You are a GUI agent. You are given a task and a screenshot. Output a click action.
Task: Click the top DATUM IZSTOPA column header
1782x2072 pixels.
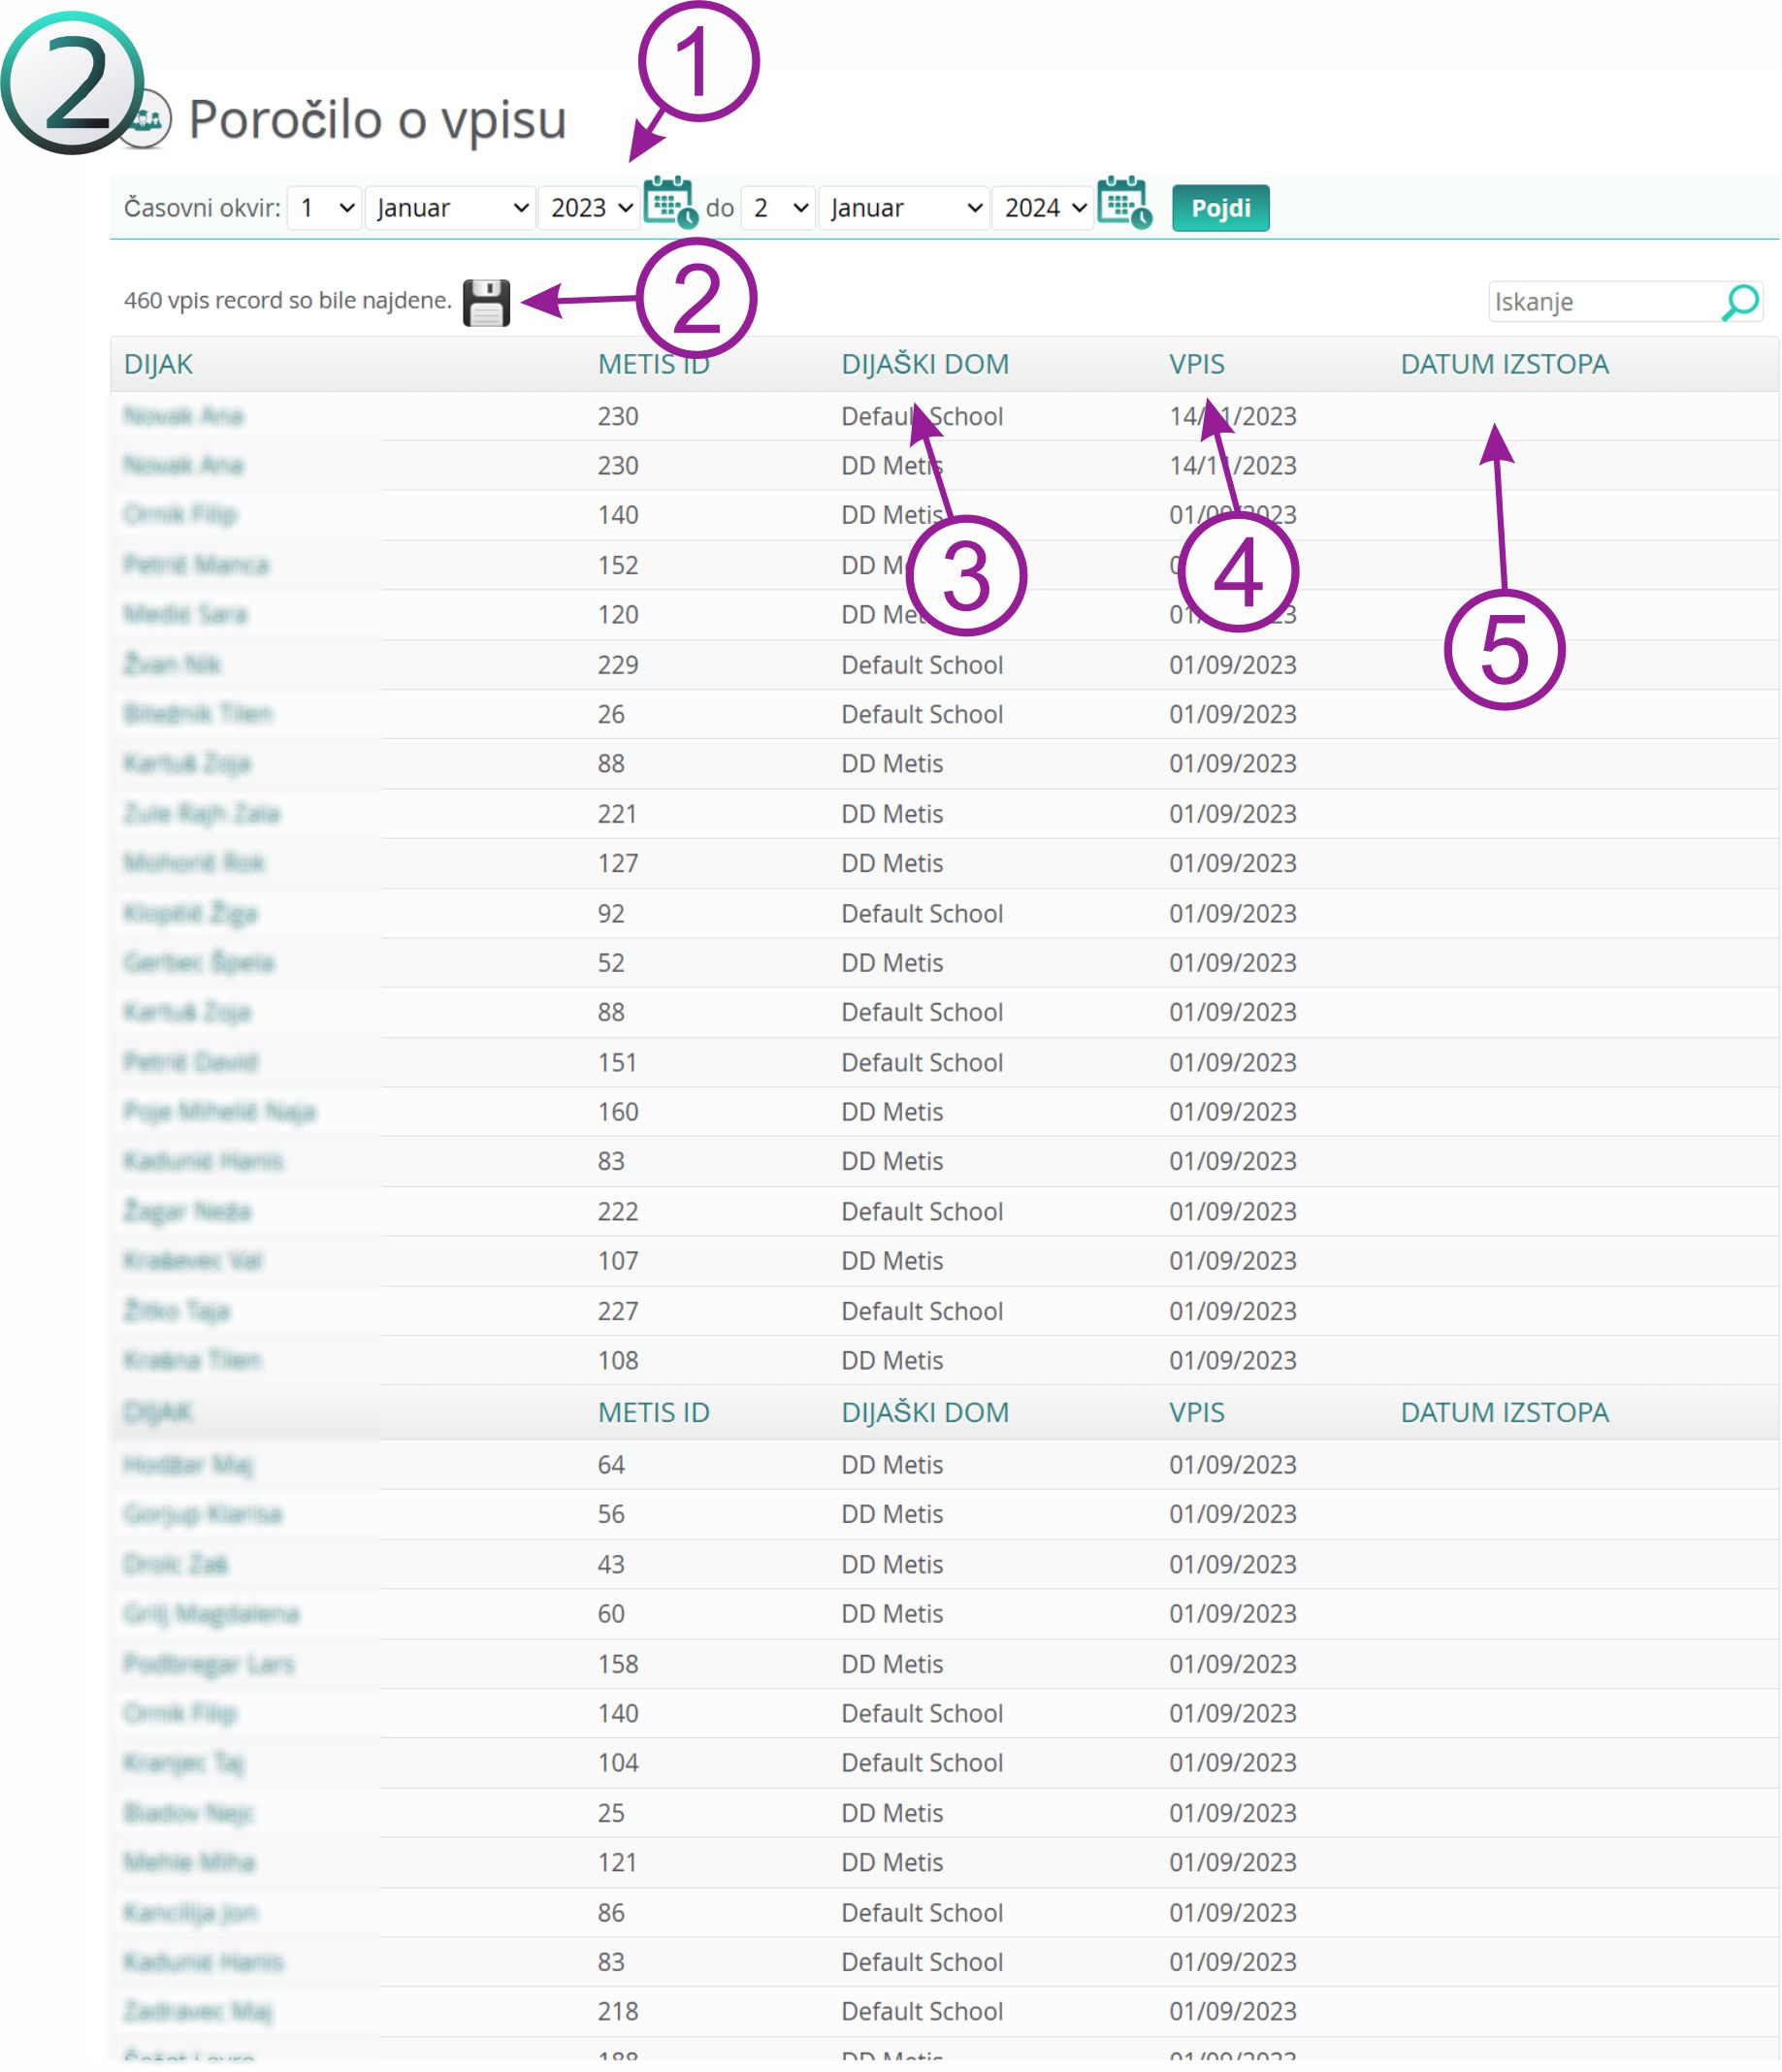(1503, 364)
